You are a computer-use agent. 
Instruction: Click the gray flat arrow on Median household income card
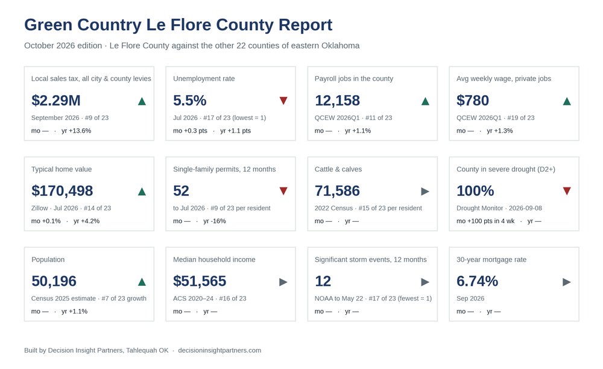pos(283,282)
